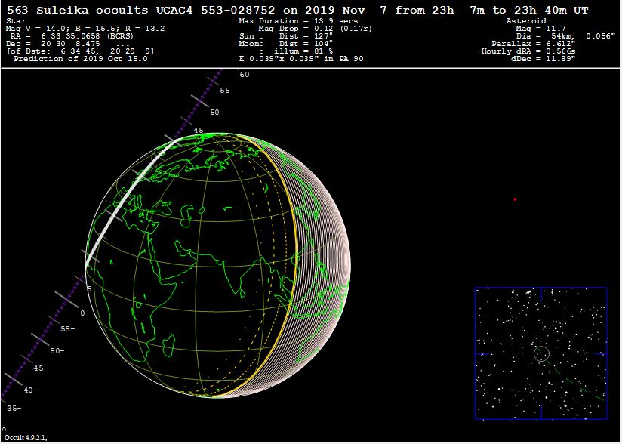Click the "Prediction of 2019 Oct 15.0" text
Screen dimensions: 622x444
[81, 58]
